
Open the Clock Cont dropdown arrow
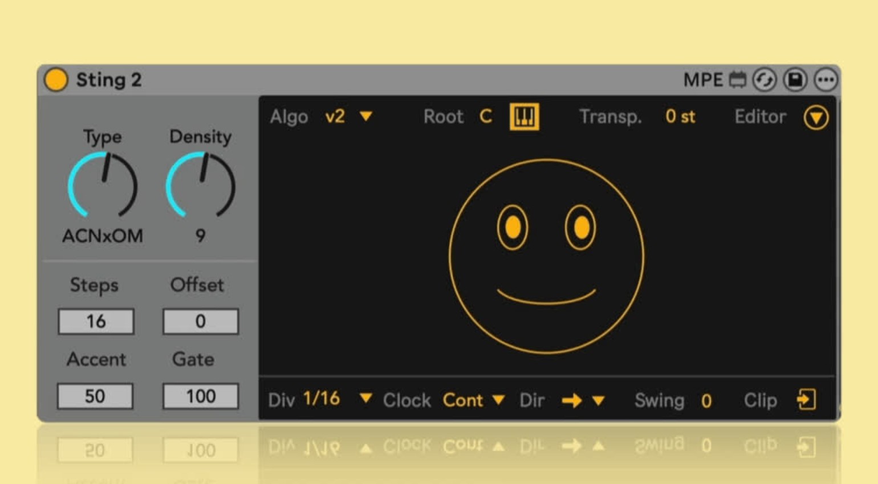point(498,400)
